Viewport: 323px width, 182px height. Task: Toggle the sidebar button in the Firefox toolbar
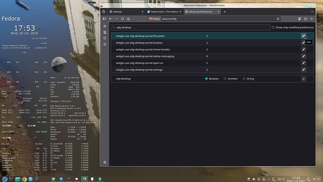104,19
